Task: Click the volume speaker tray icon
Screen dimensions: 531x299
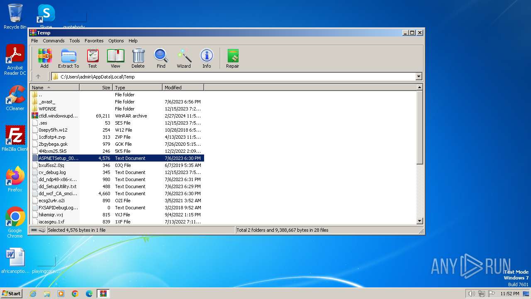Action: point(471,294)
